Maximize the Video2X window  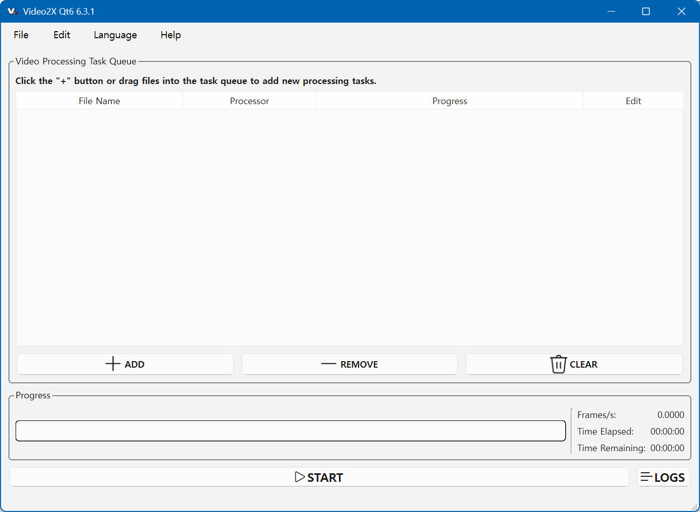(646, 11)
